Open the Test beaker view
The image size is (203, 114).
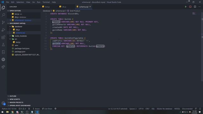(x=3, y=45)
